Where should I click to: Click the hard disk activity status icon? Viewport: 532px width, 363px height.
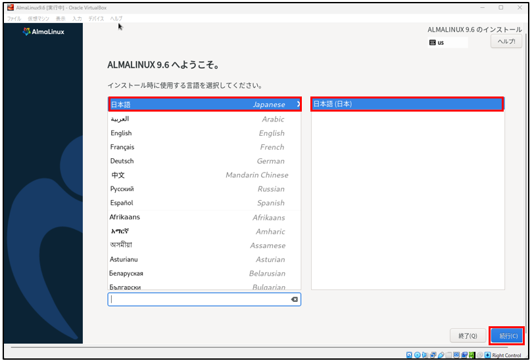409,355
